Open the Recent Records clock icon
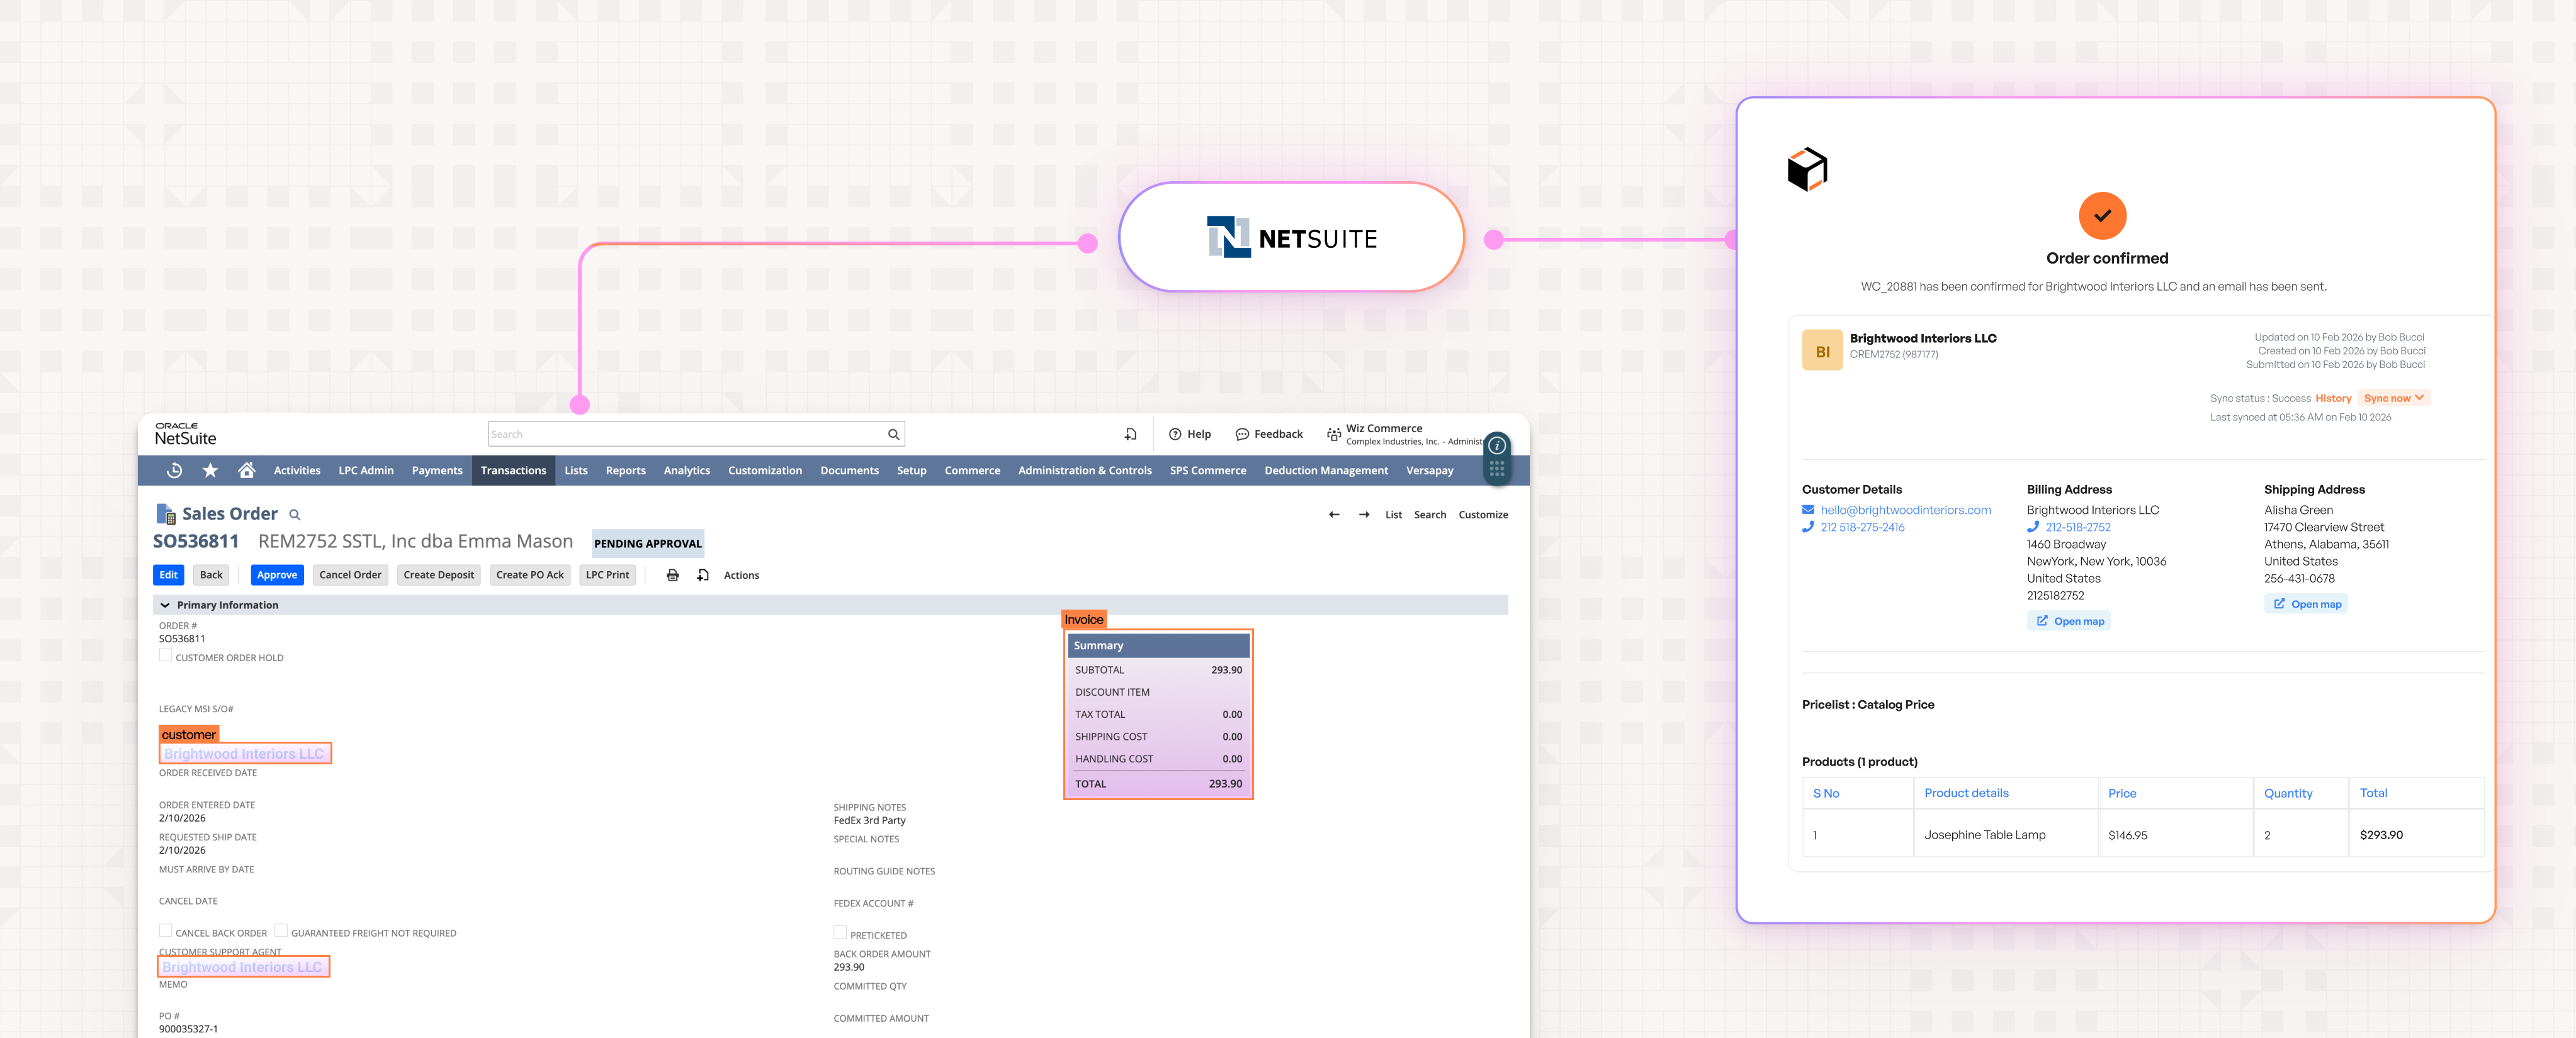This screenshot has width=2576, height=1038. pyautogui.click(x=174, y=471)
